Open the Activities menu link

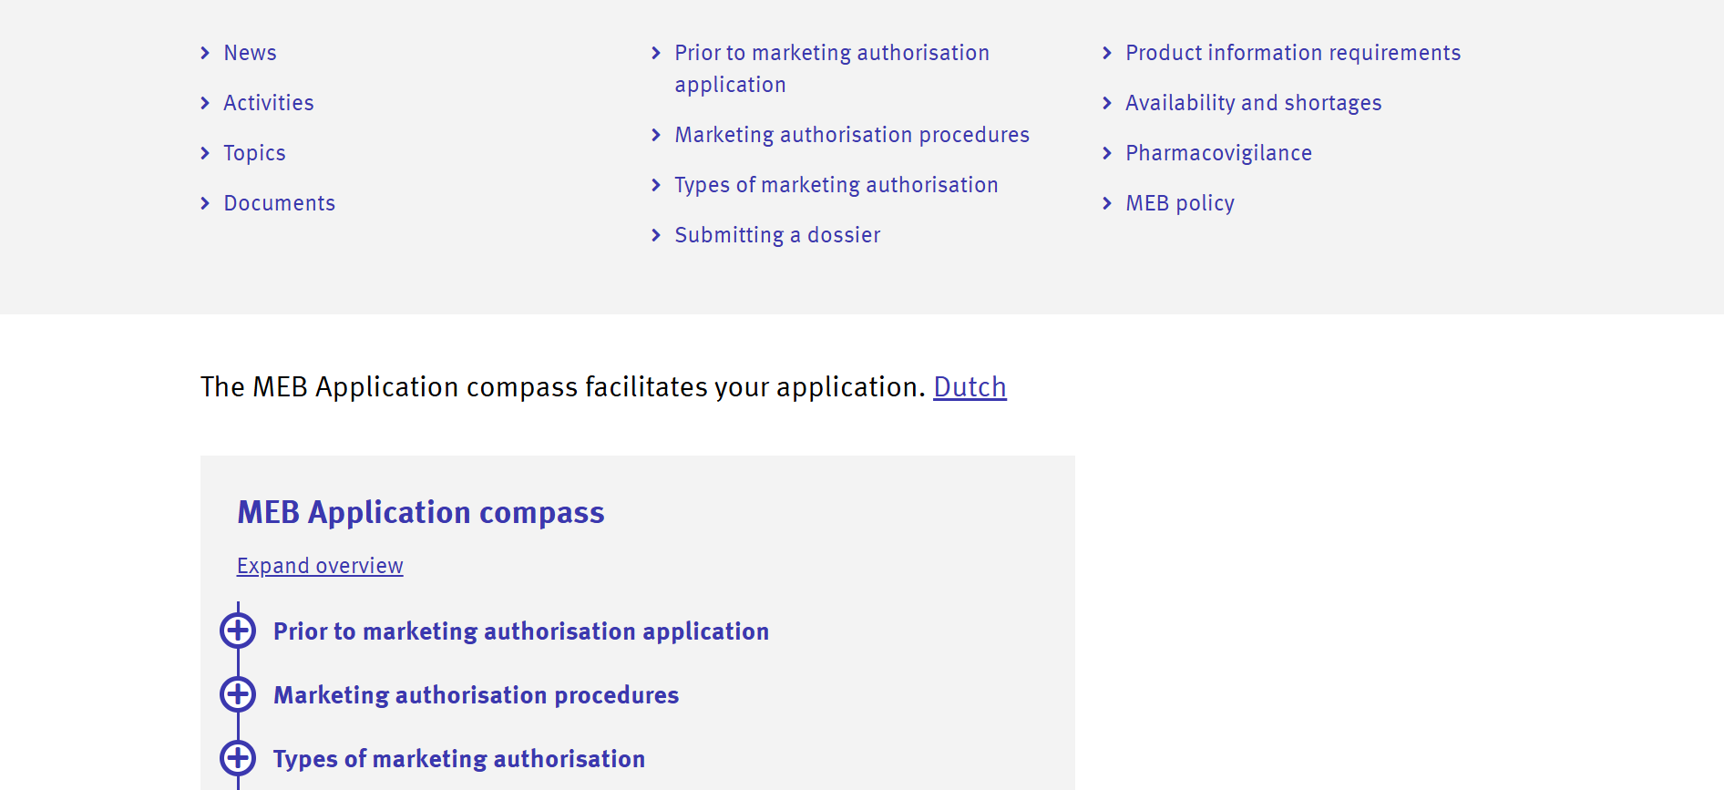point(269,103)
